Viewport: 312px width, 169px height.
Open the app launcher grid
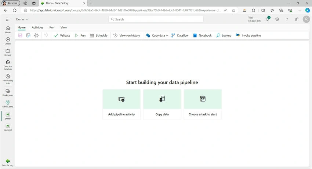[x=8, y=19]
